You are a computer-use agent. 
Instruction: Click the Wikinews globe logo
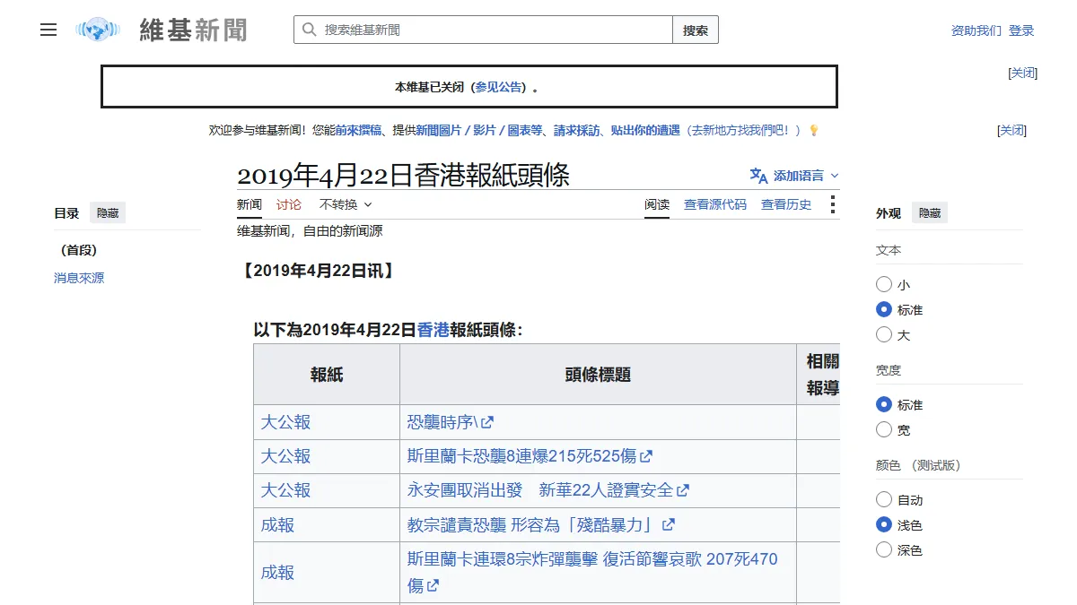(98, 30)
